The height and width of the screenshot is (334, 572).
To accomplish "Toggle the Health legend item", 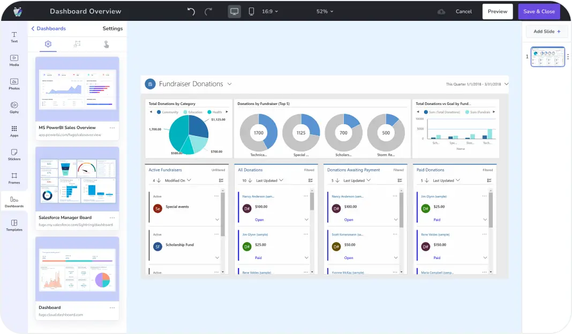I will (215, 112).
